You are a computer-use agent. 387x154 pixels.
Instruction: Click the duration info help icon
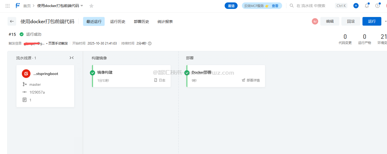(150, 43)
